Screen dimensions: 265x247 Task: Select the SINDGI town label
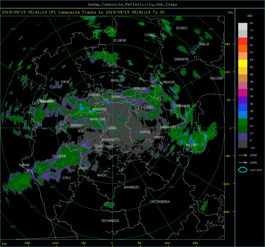point(150,35)
